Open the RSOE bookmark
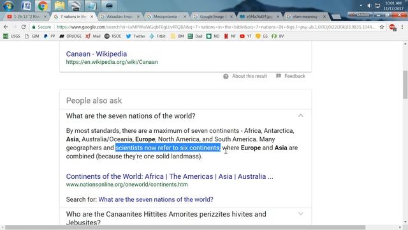This screenshot has width=408, height=230. click(113, 36)
